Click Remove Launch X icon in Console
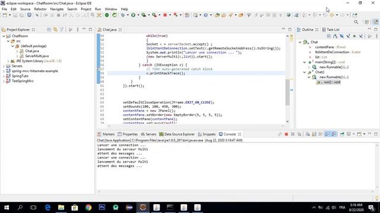 click(x=293, y=134)
